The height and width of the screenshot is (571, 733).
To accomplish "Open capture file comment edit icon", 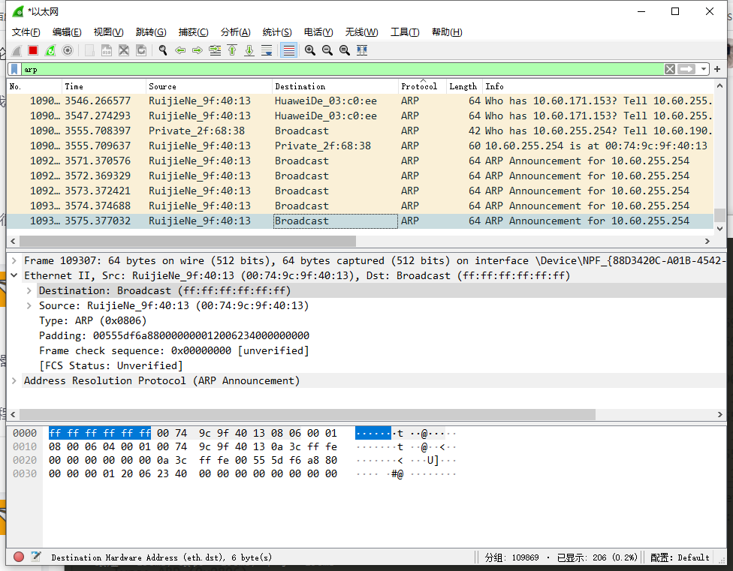I will point(36,557).
